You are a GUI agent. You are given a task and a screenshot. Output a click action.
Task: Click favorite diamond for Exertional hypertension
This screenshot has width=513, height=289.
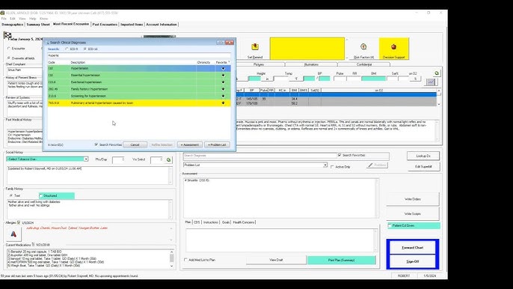pos(223,82)
